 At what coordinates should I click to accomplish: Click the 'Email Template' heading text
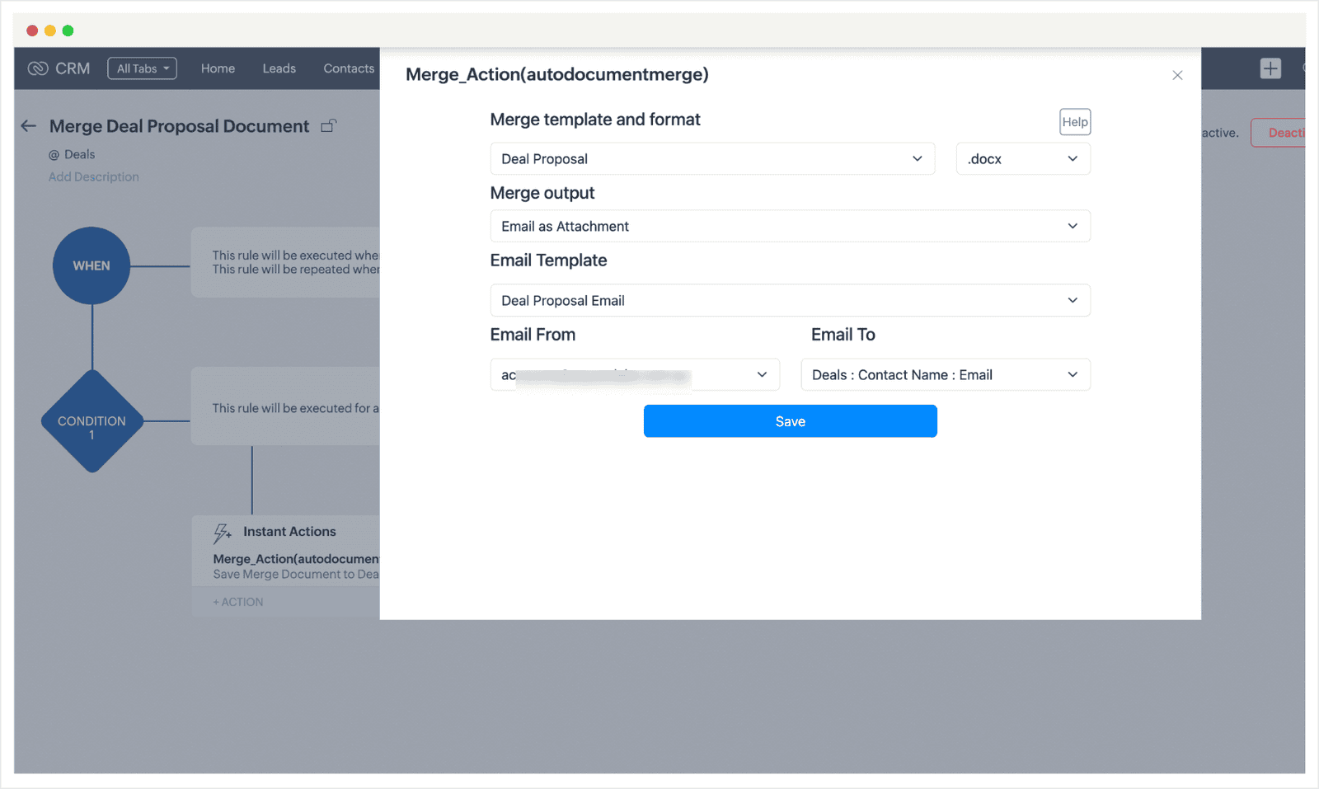548,261
